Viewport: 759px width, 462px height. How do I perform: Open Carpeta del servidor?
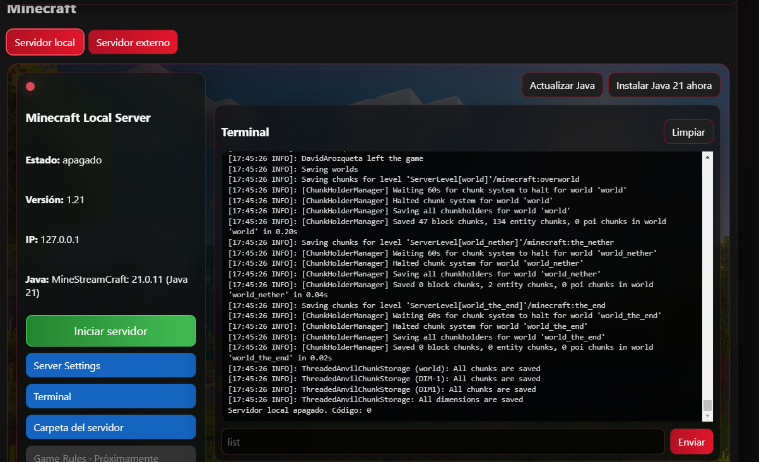(111, 427)
